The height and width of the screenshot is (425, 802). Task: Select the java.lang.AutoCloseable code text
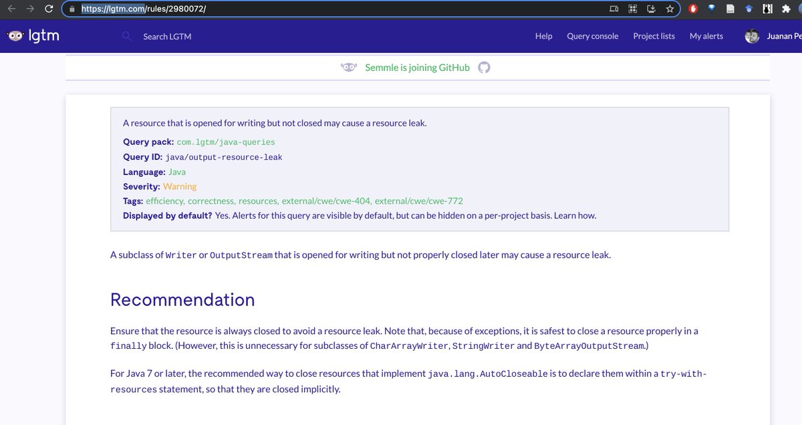coord(487,374)
